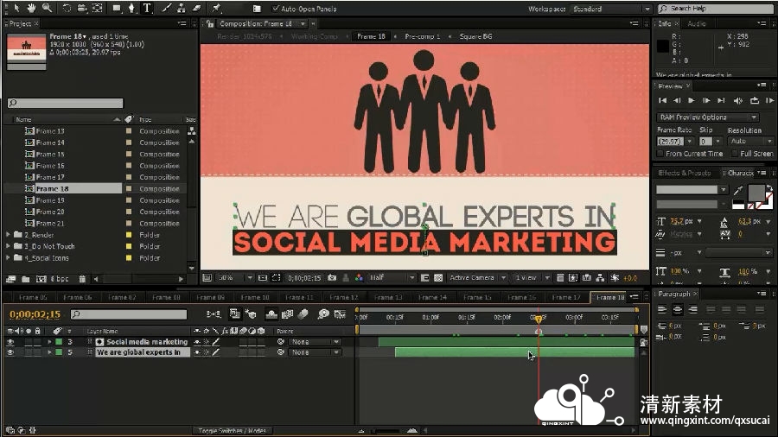Open composition flowchart icon in viewer
The height and width of the screenshot is (437, 778).
[x=601, y=278]
